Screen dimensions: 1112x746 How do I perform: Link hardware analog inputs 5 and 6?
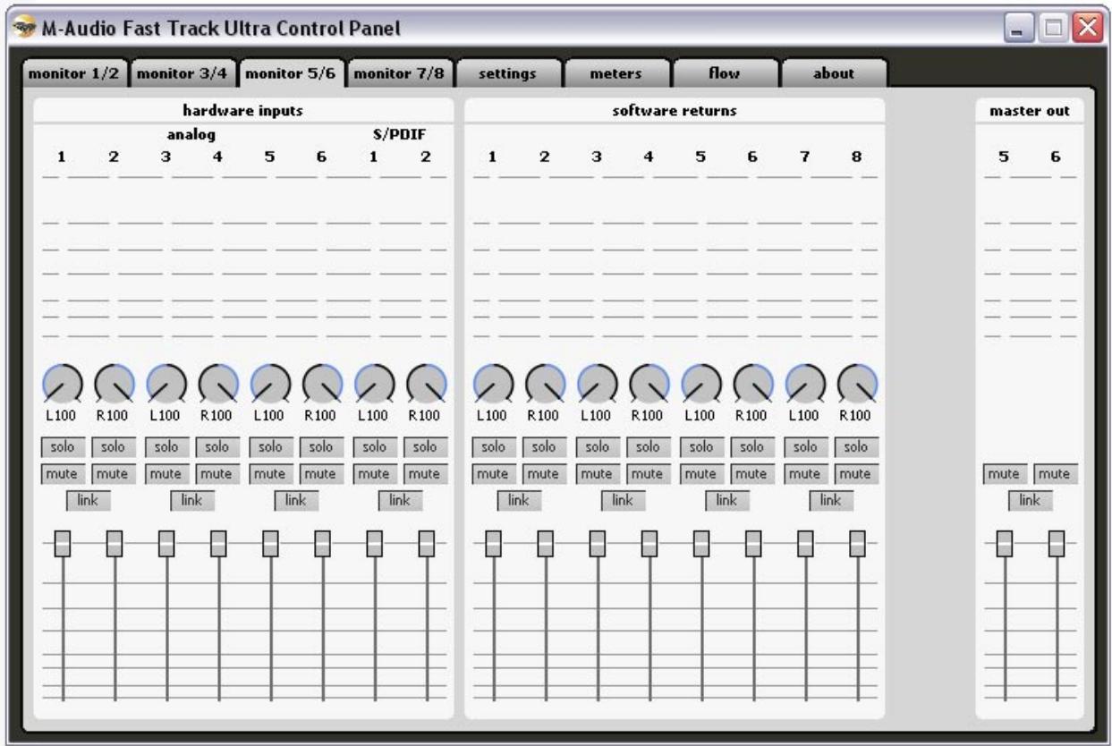295,501
